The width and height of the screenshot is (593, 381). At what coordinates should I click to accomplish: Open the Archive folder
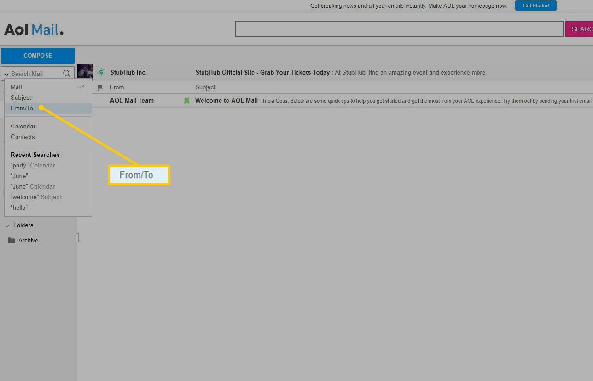(x=28, y=241)
